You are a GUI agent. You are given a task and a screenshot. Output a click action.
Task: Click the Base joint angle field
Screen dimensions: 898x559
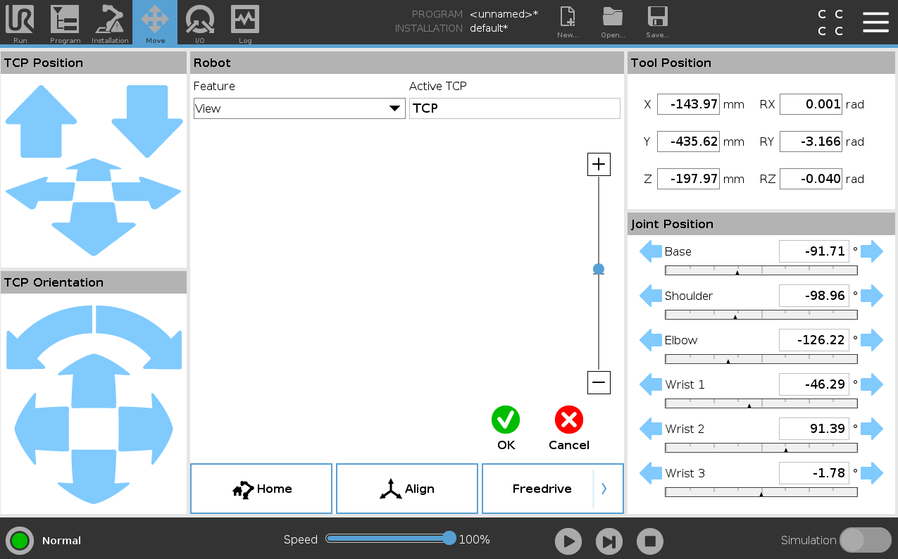click(813, 251)
